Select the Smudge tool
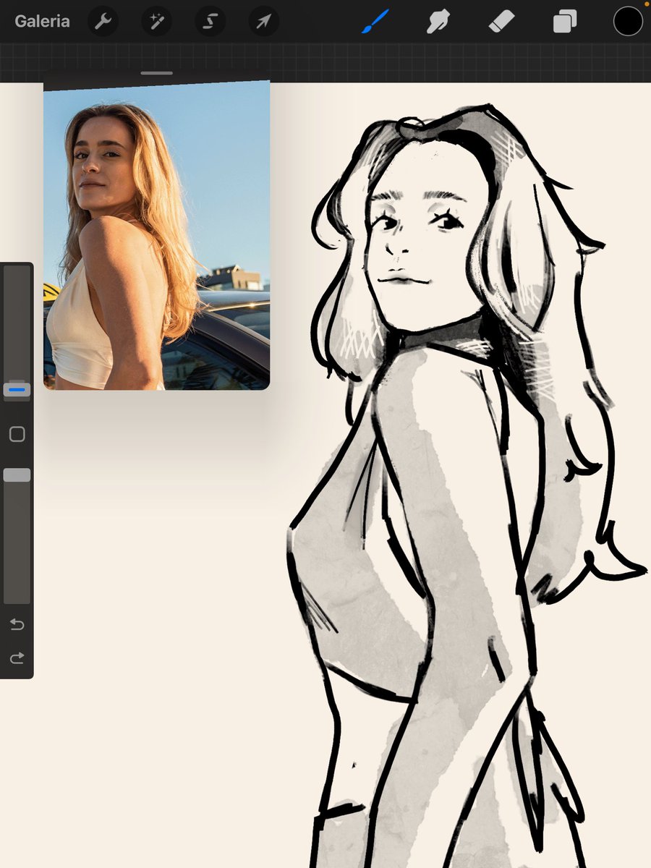The image size is (651, 868). coord(438,22)
